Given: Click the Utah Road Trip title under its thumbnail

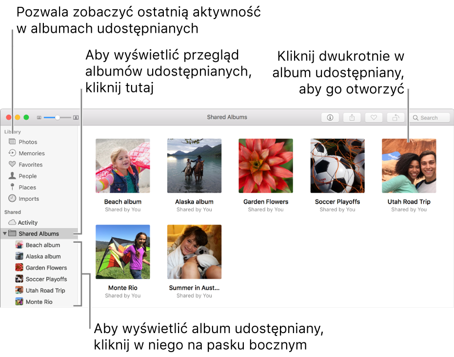Looking at the screenshot, I should point(409,202).
